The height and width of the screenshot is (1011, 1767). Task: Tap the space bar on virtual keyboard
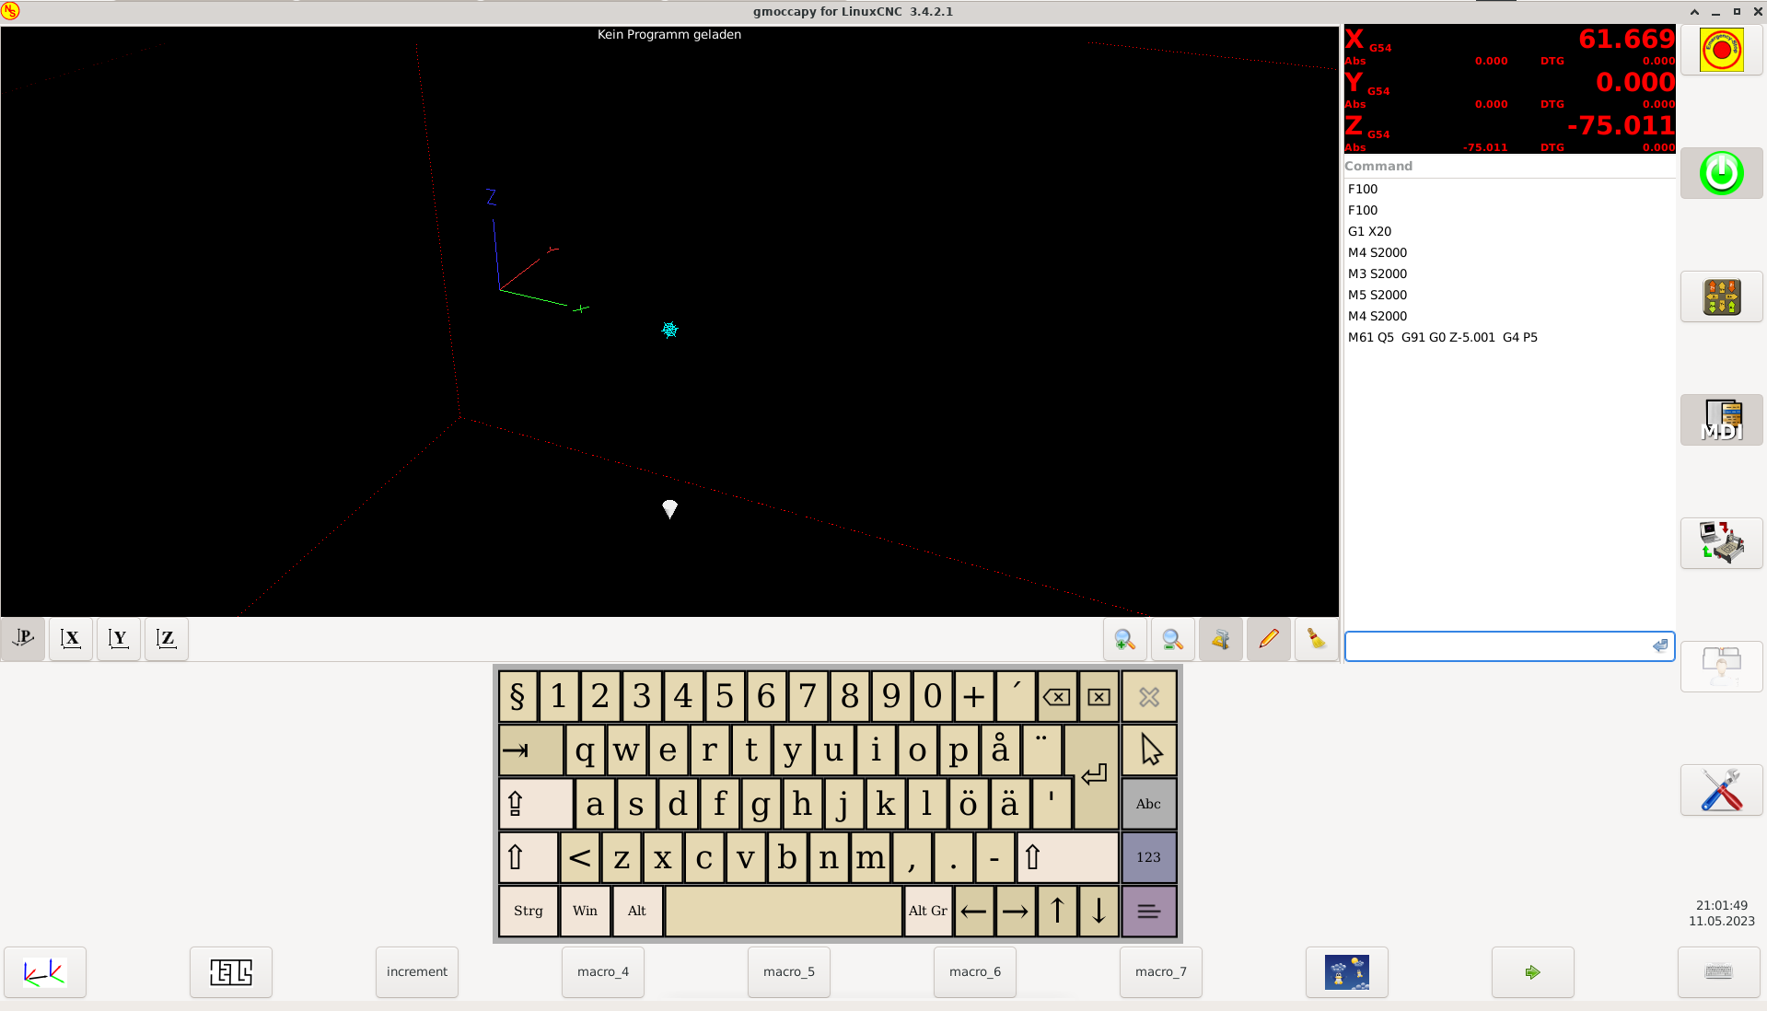point(784,911)
